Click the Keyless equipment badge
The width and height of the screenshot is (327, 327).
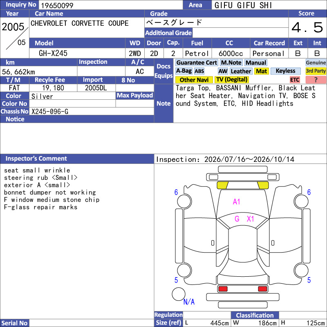click(x=285, y=71)
